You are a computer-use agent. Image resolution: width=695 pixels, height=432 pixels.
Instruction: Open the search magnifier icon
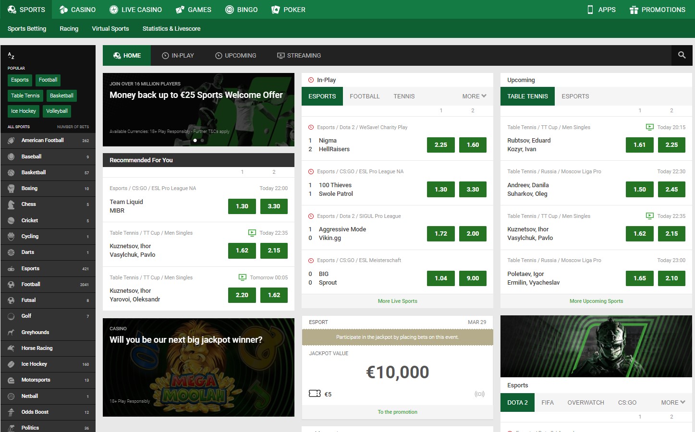pos(682,55)
